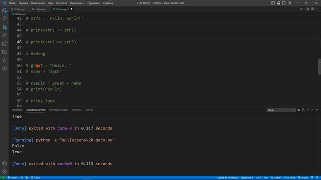This screenshot has width=321, height=180.
Task: Open the Правка menu
Action: [x=23, y=3]
